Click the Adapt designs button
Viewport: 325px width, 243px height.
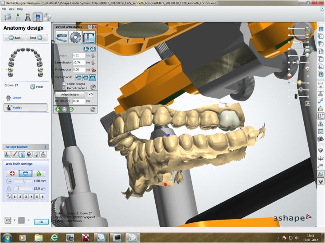[70, 94]
